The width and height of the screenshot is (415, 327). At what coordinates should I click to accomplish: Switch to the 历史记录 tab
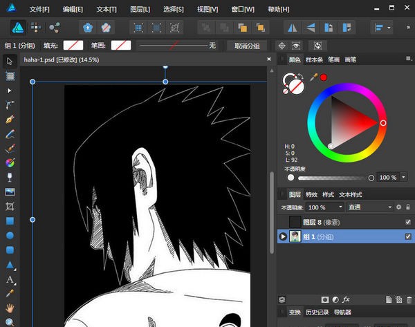click(x=317, y=312)
